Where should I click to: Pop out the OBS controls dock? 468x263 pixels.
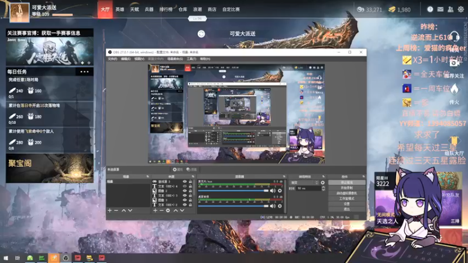click(363, 177)
